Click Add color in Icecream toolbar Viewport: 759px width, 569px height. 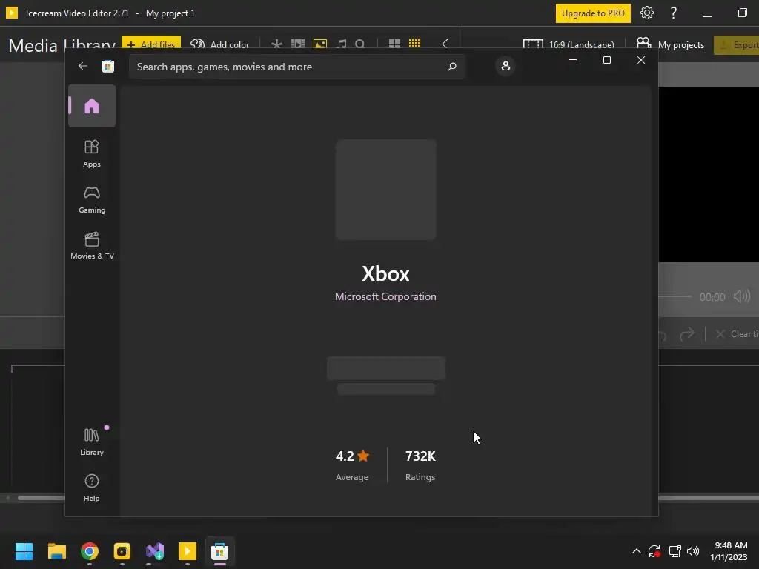220,44
